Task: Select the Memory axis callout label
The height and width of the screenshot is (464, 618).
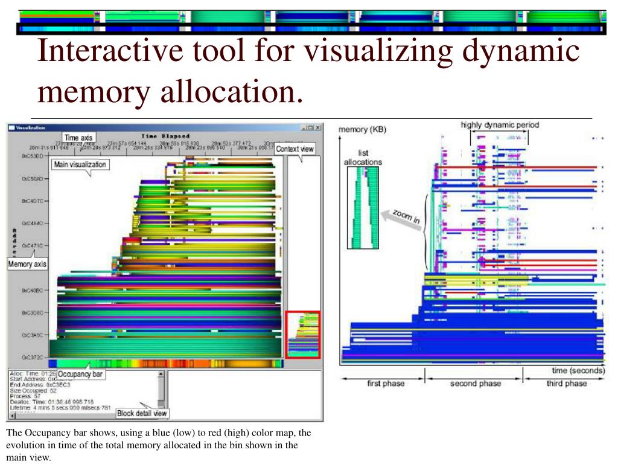Action: (x=27, y=265)
